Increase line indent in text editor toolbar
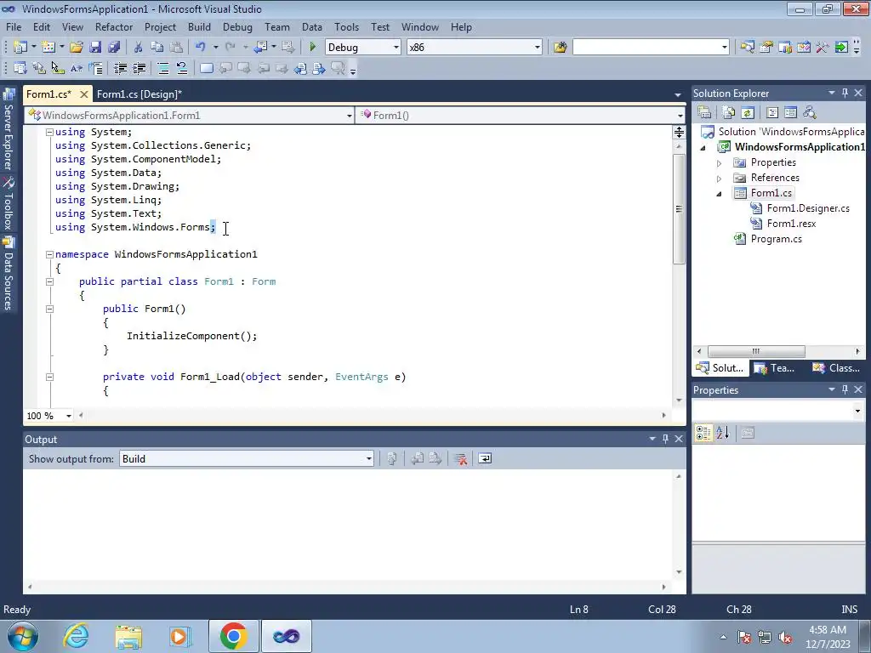 (139, 68)
